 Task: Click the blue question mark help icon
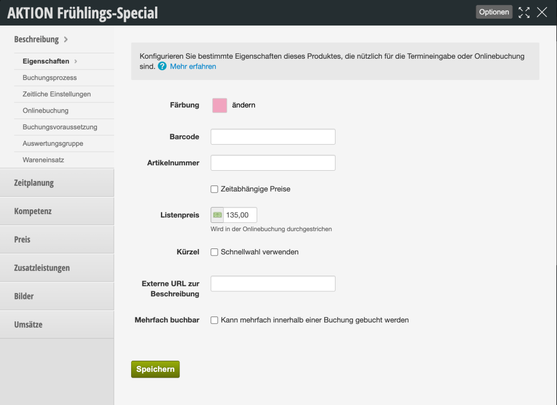(162, 66)
